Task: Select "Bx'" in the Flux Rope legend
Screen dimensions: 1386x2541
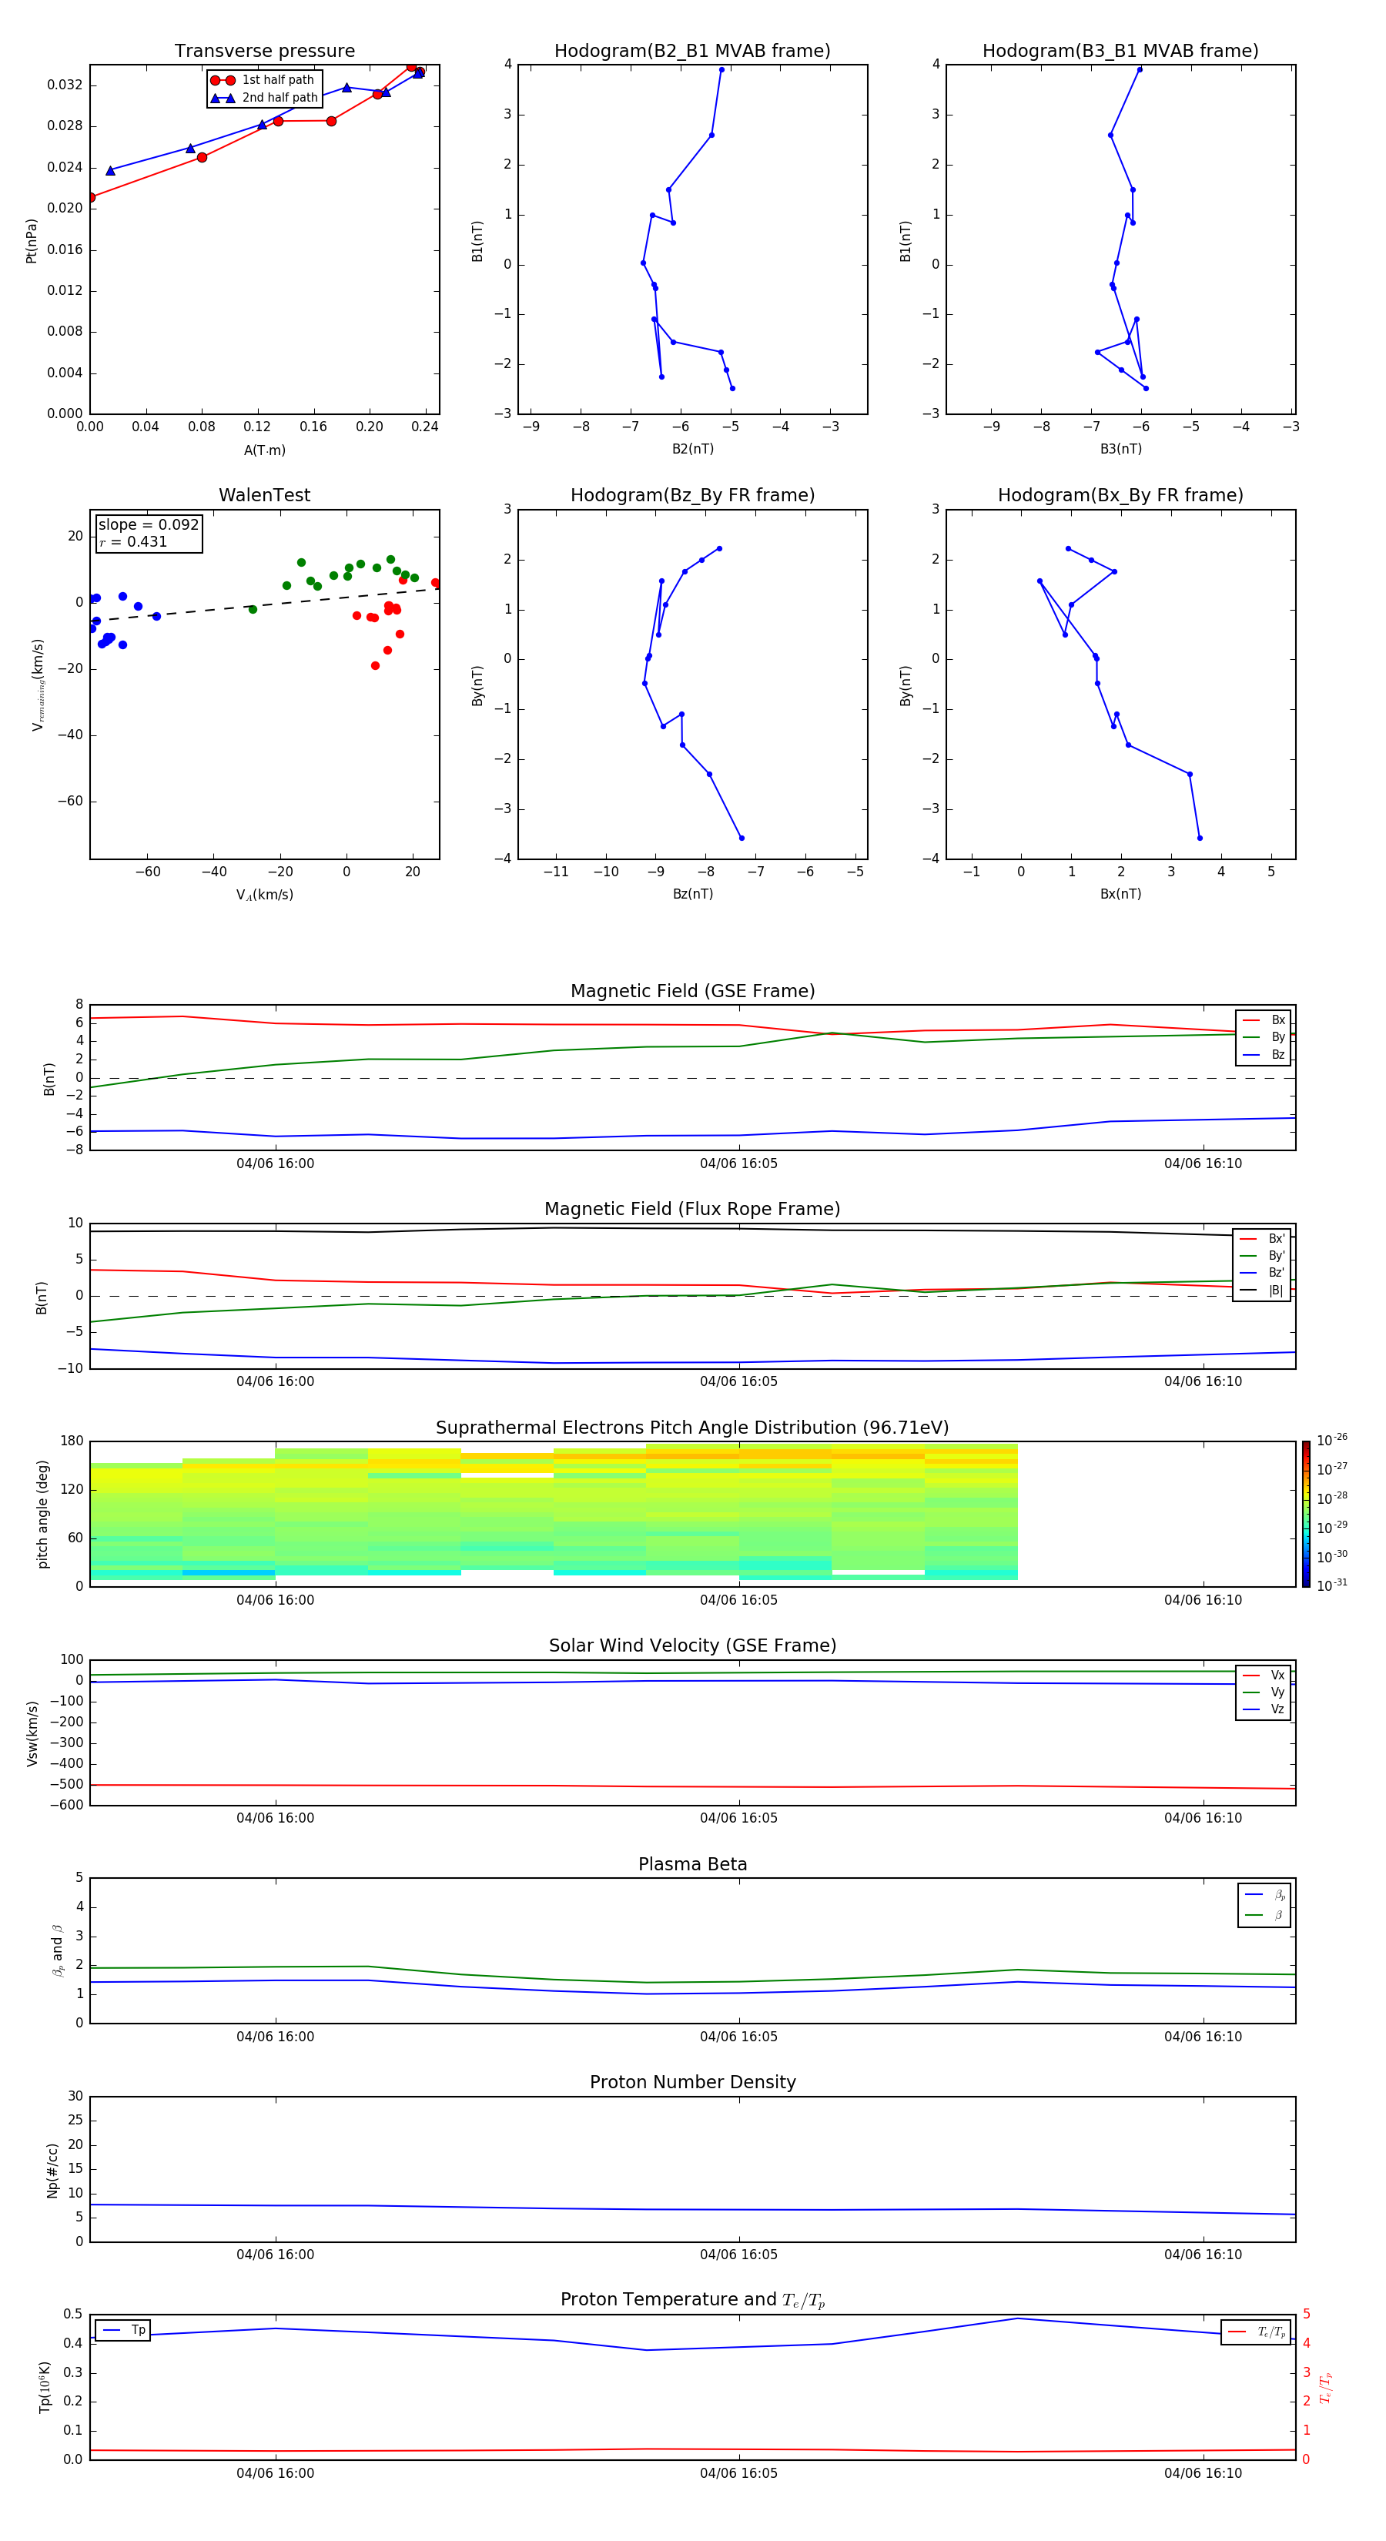Action: [x=1263, y=1239]
